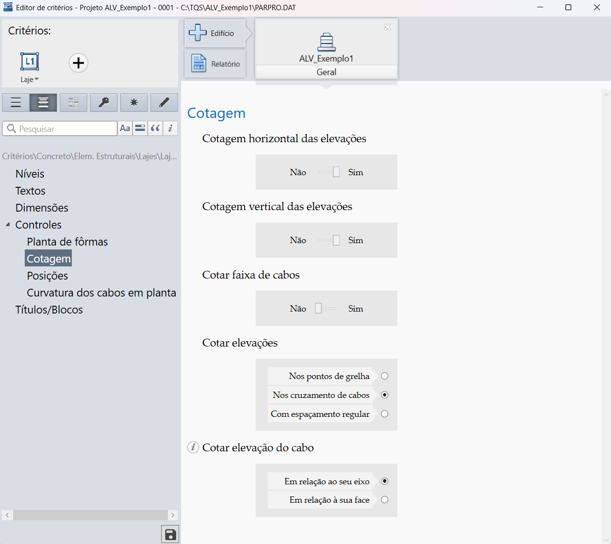Toggle Cotagem horizontal das elevações switch
This screenshot has width=611, height=544.
(x=329, y=172)
